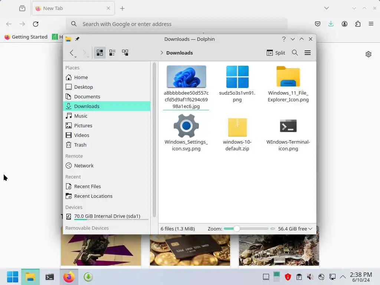Click virtual desktop pager in tray
The image size is (380, 285).
[x=276, y=277]
